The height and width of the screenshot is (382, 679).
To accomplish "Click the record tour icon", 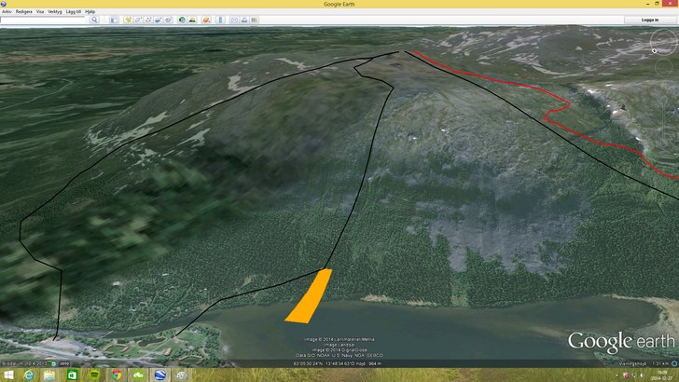I will pos(167,20).
